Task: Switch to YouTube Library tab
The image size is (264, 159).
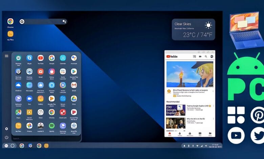Action: click(x=210, y=134)
